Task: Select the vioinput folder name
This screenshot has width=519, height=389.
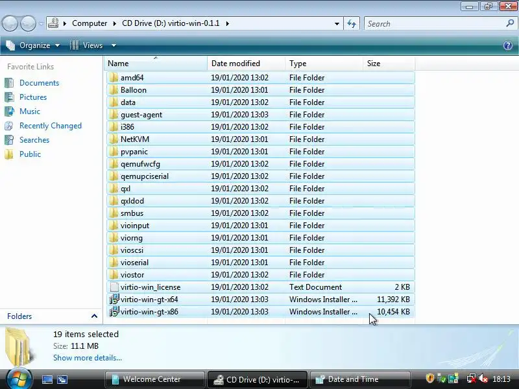Action: tap(135, 226)
